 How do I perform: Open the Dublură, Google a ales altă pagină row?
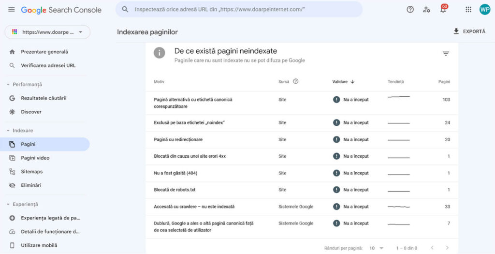302,227
